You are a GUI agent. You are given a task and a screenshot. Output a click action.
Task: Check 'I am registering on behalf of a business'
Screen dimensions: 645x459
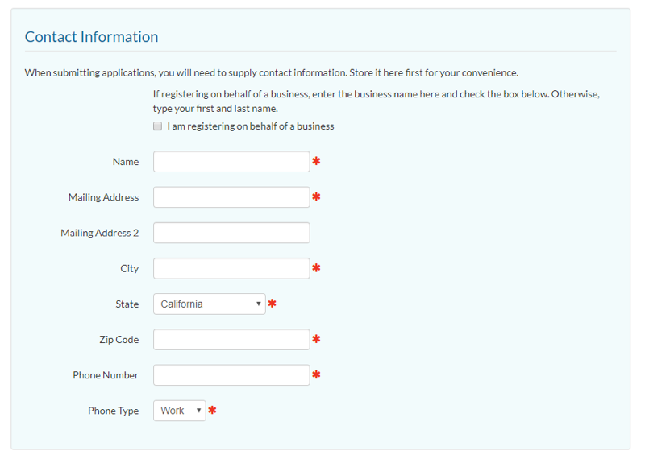tap(157, 126)
